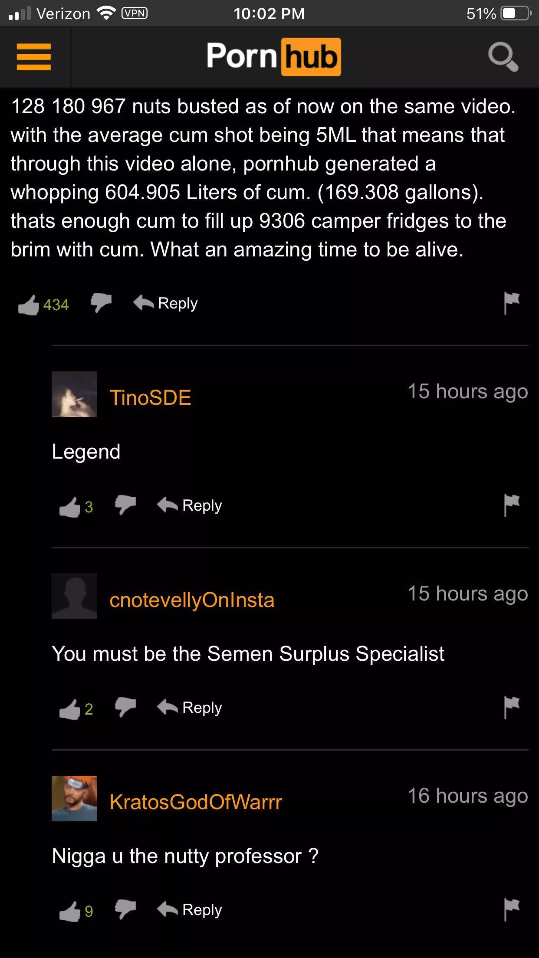Downvote the top comment with 434 likes
This screenshot has height=958, width=539.
101,302
